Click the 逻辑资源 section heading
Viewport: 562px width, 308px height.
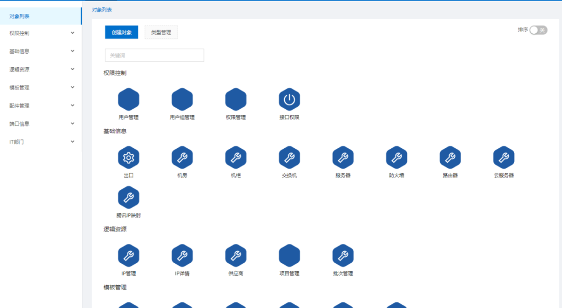click(114, 229)
